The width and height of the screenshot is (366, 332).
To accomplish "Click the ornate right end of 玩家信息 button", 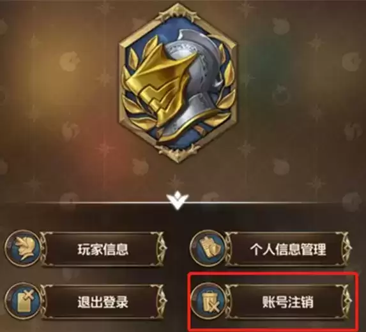I will 161,249.
